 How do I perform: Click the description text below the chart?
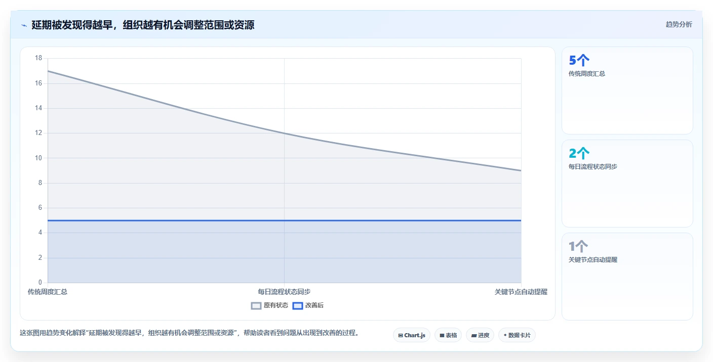[x=189, y=333]
